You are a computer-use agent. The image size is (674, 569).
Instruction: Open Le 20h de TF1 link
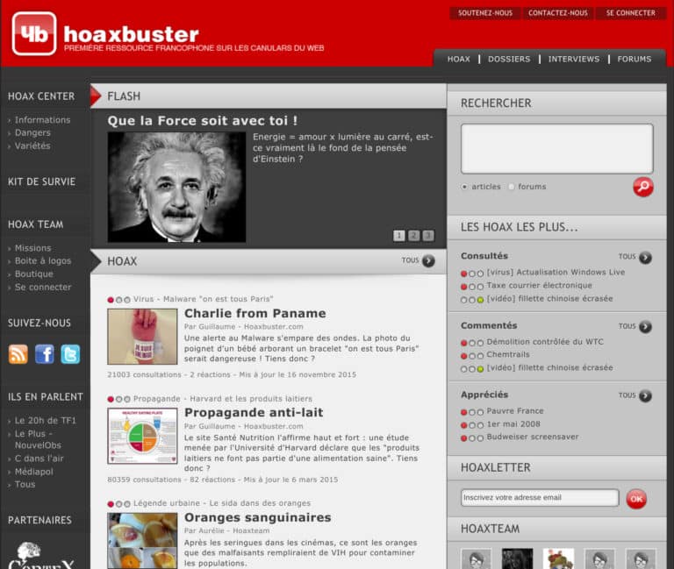[45, 421]
